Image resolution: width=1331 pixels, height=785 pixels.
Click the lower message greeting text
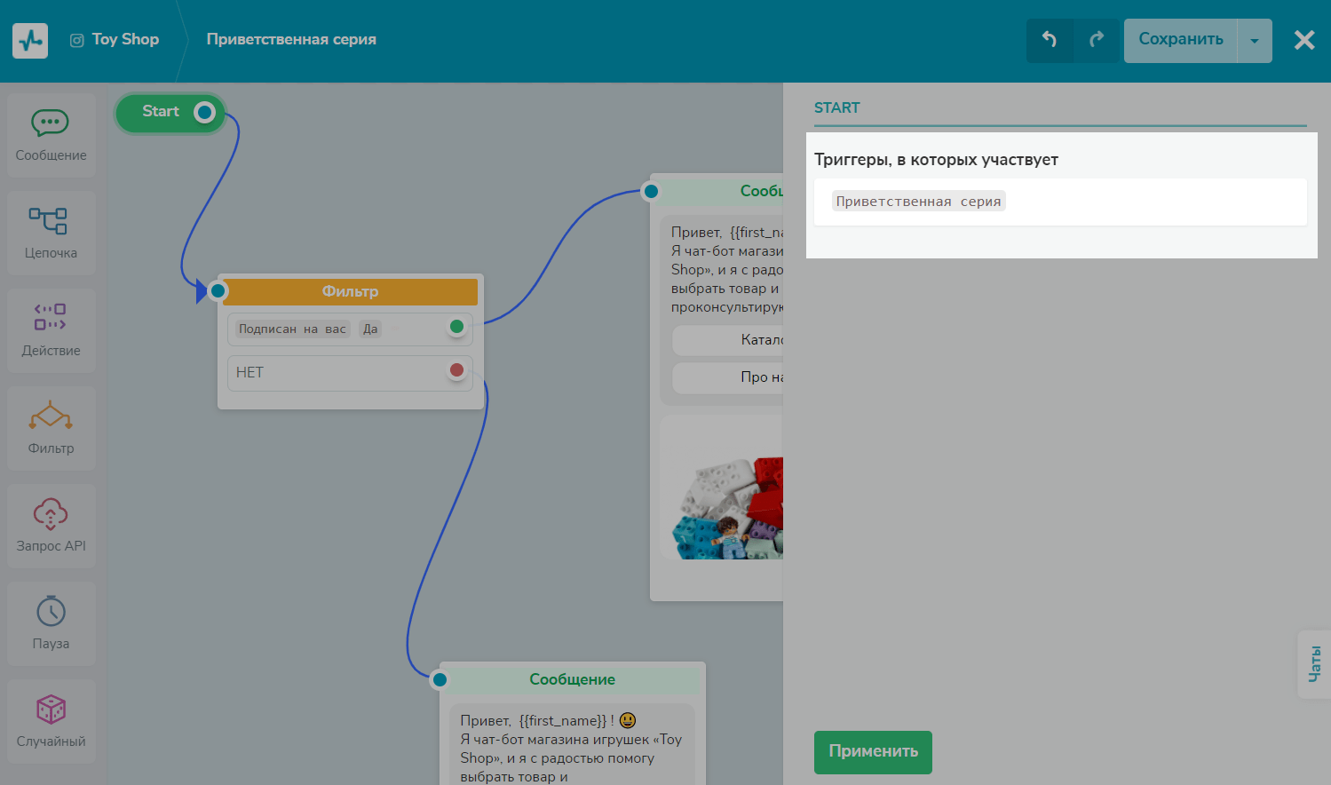click(x=571, y=749)
